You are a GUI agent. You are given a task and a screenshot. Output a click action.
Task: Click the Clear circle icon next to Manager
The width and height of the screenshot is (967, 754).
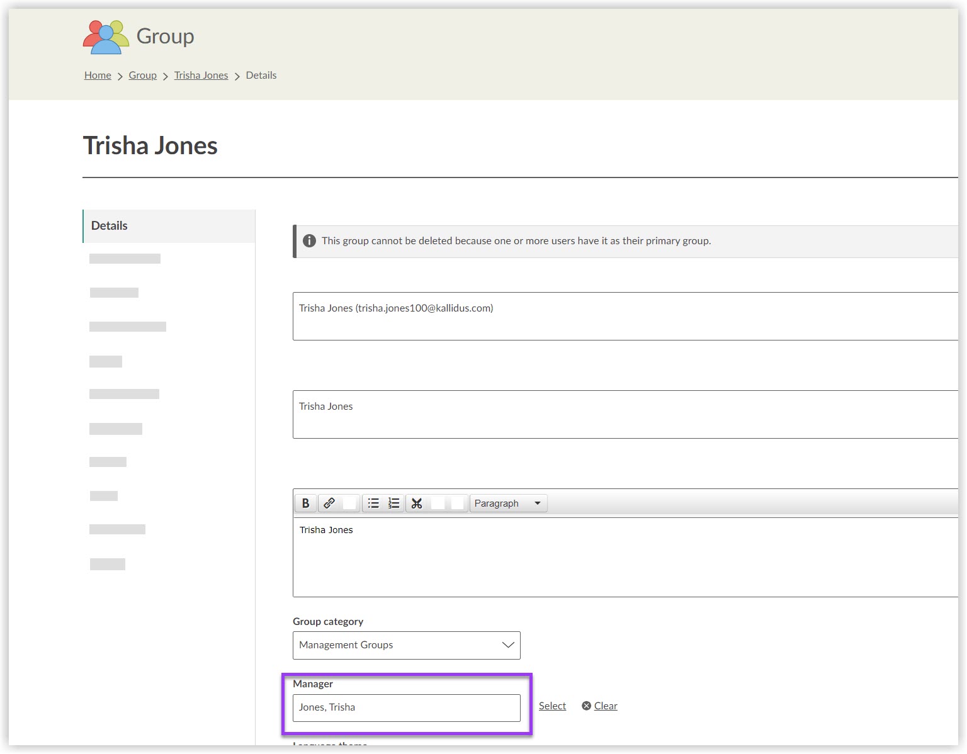tap(585, 706)
